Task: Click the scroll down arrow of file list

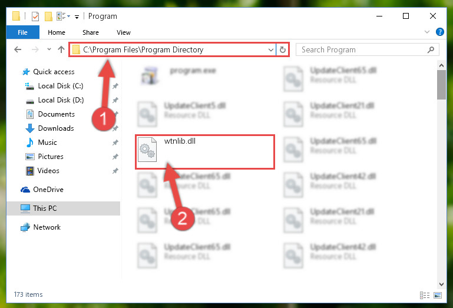Action: (x=441, y=284)
